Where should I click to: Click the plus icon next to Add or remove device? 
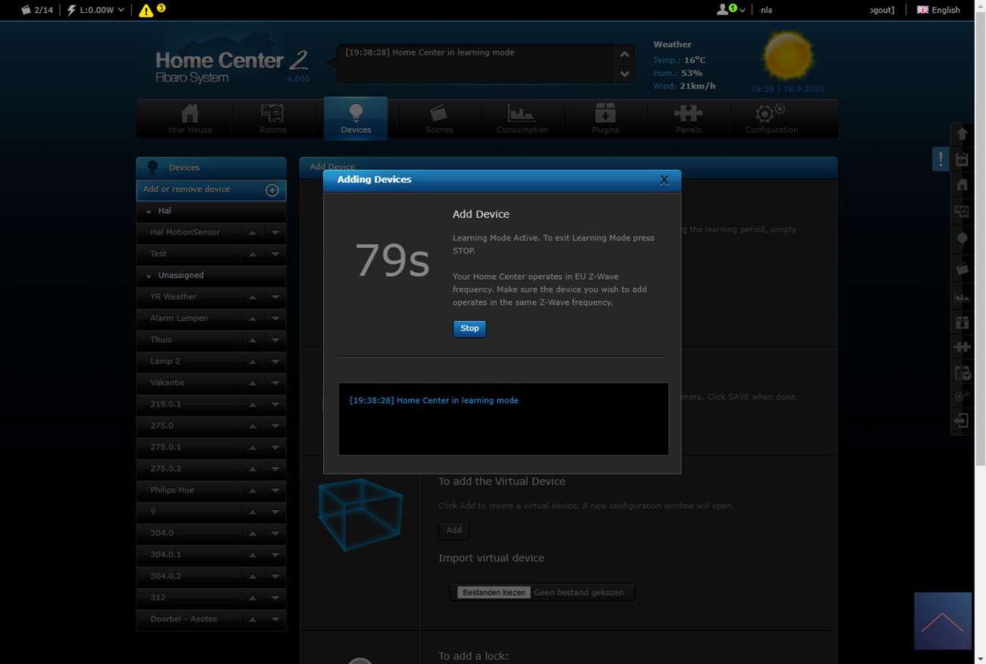point(272,190)
